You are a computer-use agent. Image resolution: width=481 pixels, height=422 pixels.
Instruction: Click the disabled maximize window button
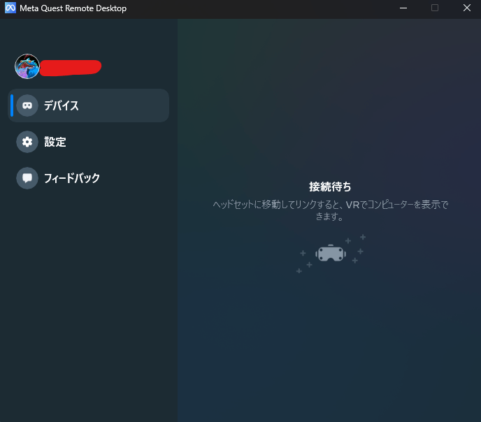(x=435, y=8)
